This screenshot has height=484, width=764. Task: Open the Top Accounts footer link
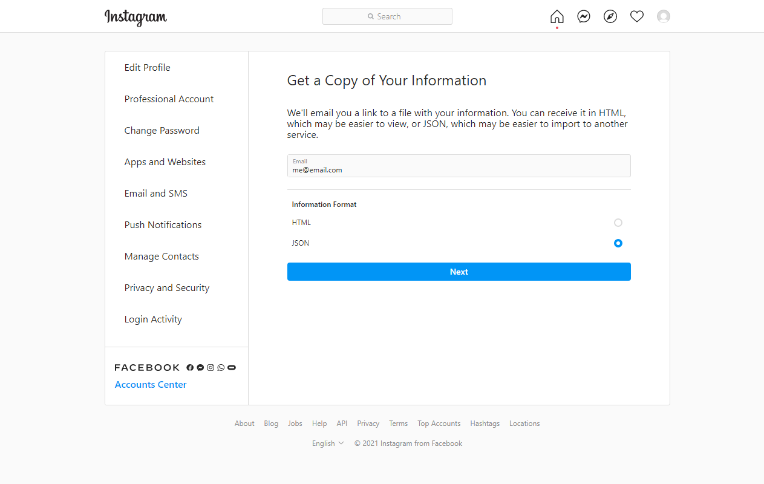[439, 423]
